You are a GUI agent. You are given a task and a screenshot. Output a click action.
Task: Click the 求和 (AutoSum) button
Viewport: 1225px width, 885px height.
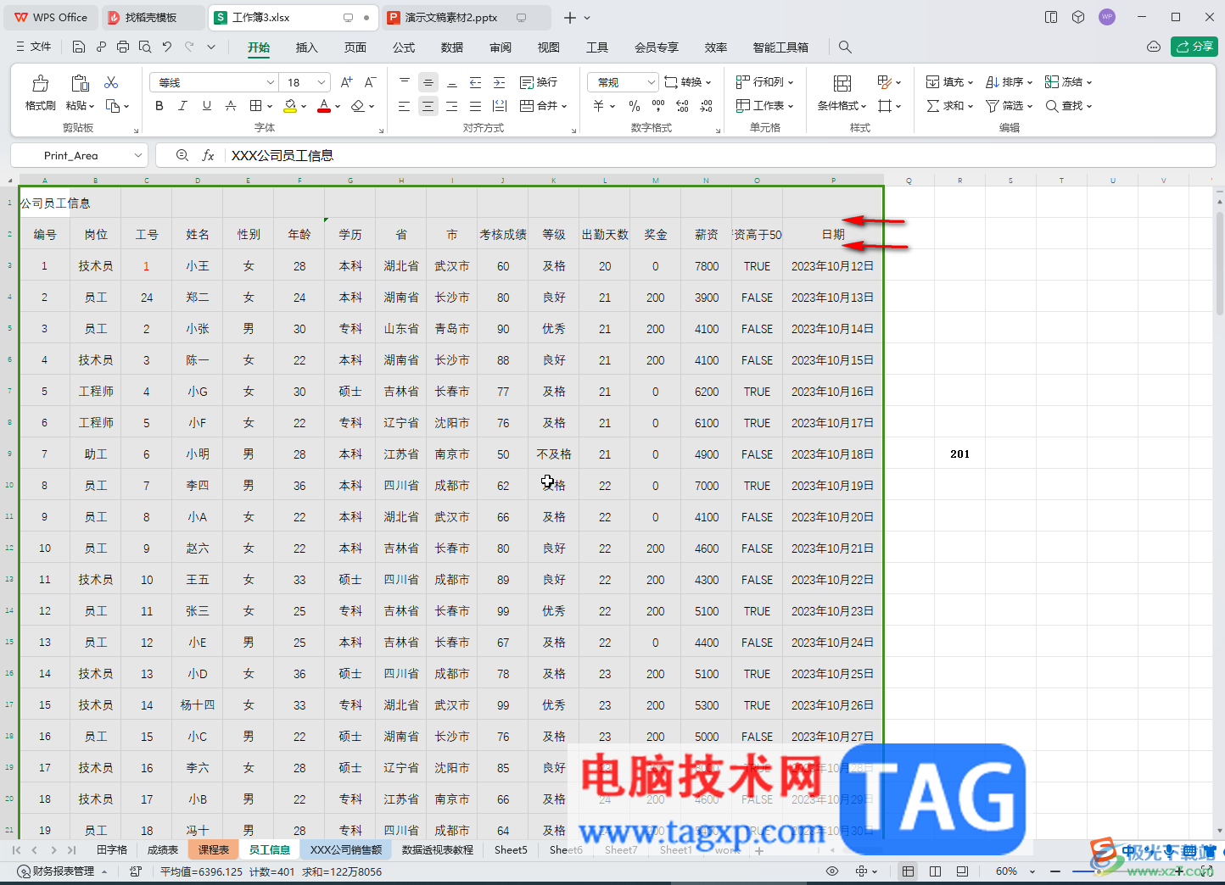coord(950,106)
